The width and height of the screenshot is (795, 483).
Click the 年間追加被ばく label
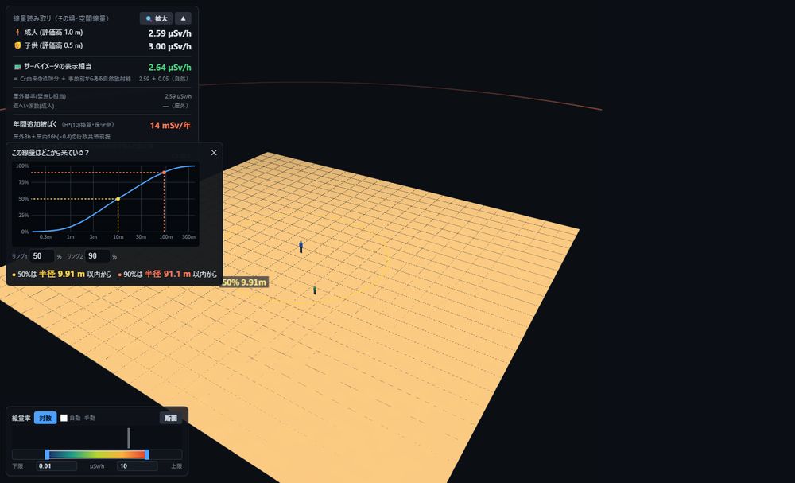click(x=35, y=124)
